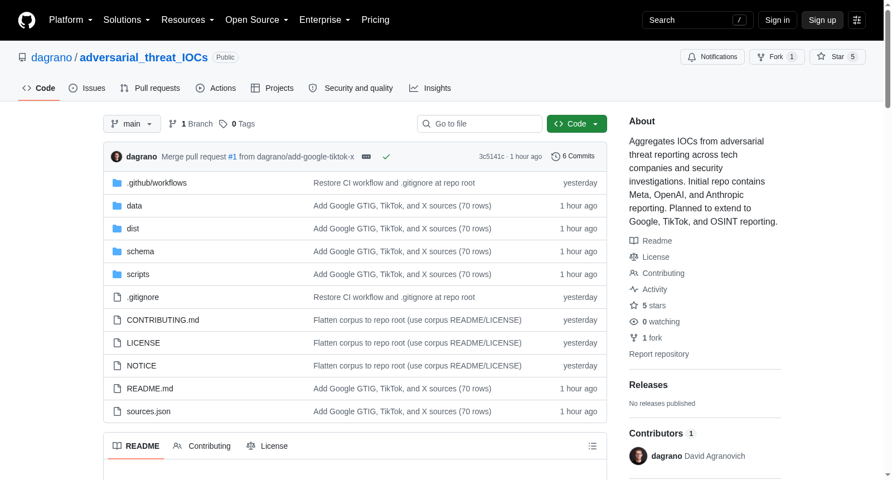Expand the Platform menu
892x480 pixels.
pyautogui.click(x=71, y=20)
